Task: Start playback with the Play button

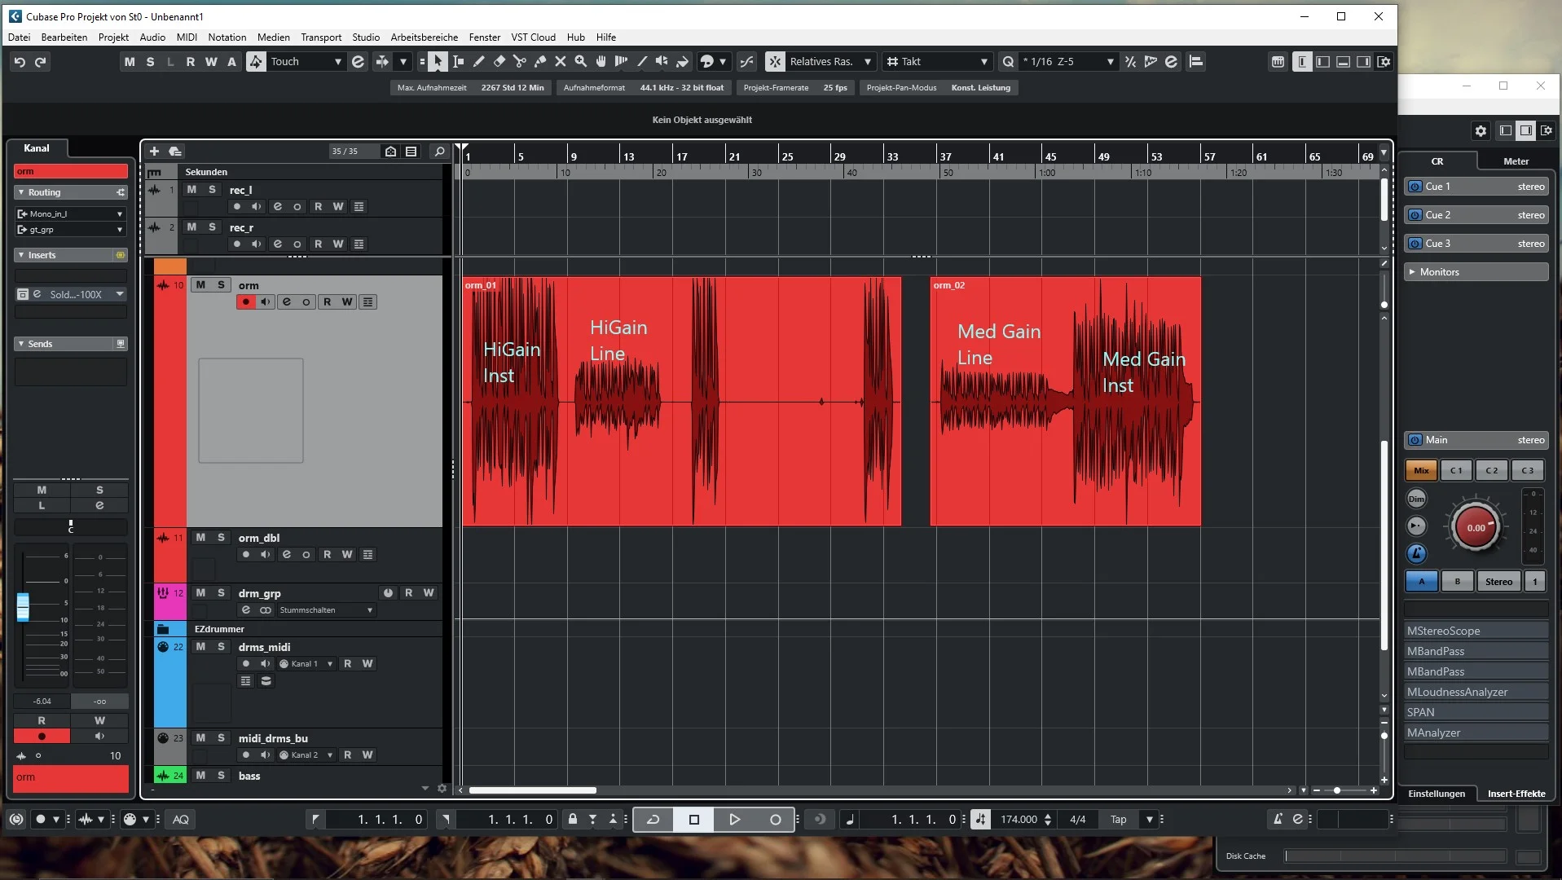Action: [x=734, y=820]
